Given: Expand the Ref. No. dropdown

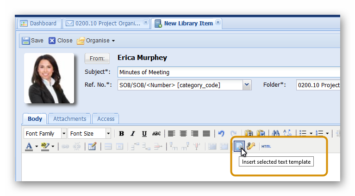Looking at the screenshot, I should point(247,85).
